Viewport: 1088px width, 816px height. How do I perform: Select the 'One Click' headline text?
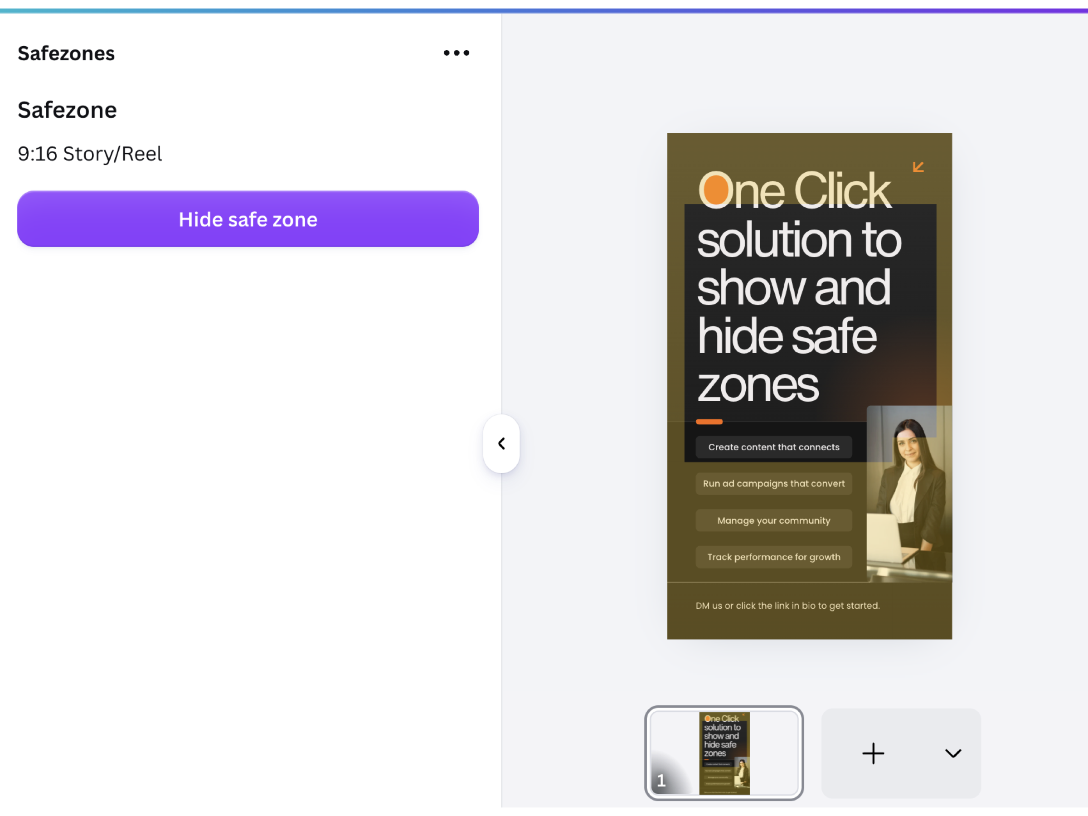(x=794, y=189)
